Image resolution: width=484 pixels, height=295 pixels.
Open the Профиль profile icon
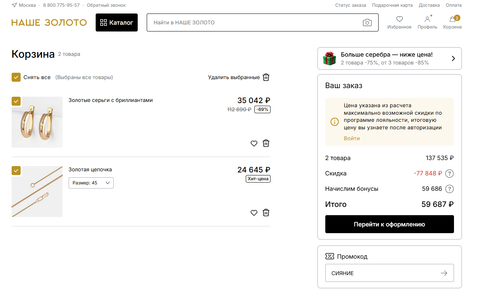click(427, 19)
